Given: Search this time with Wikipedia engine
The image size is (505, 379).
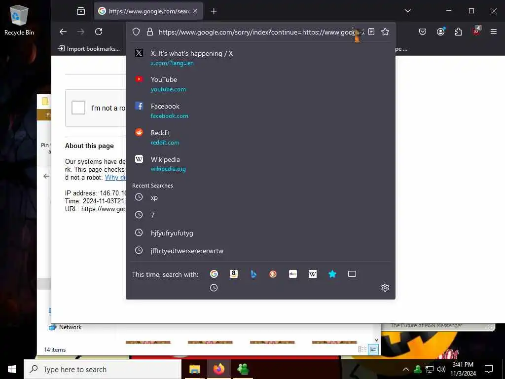Looking at the screenshot, I should pos(312,274).
